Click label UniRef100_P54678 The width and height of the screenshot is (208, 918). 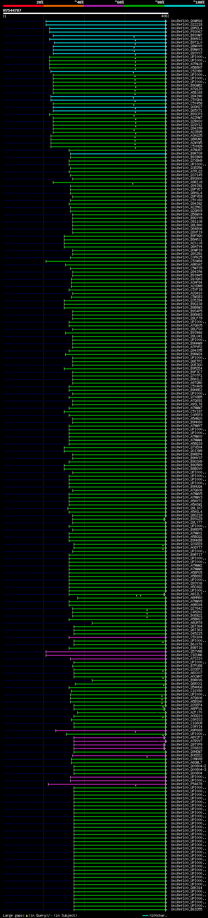[x=187, y=784]
